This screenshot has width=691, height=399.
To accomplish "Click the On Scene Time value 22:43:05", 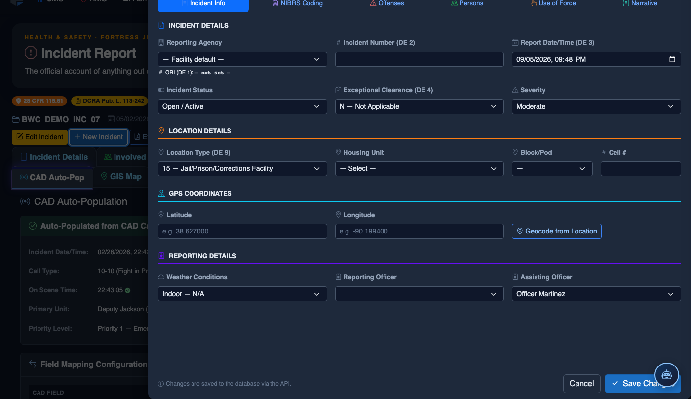I will [110, 290].
